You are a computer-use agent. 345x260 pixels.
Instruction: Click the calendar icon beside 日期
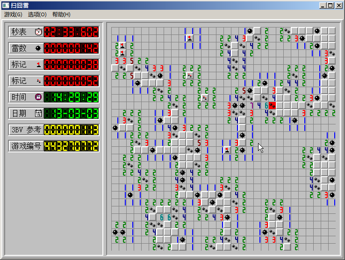[x=38, y=113]
